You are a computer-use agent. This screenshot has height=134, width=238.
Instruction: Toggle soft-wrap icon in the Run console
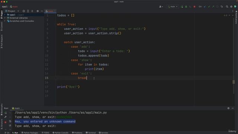click(10, 121)
